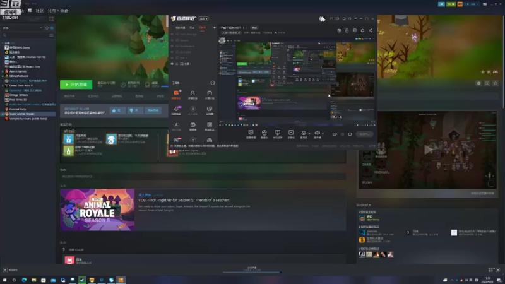Click the streaming app scene add plus icon
This screenshot has height=284, width=505.
click(x=215, y=28)
